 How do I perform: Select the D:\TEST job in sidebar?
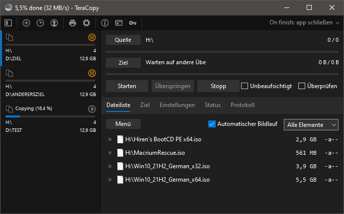click(x=51, y=120)
